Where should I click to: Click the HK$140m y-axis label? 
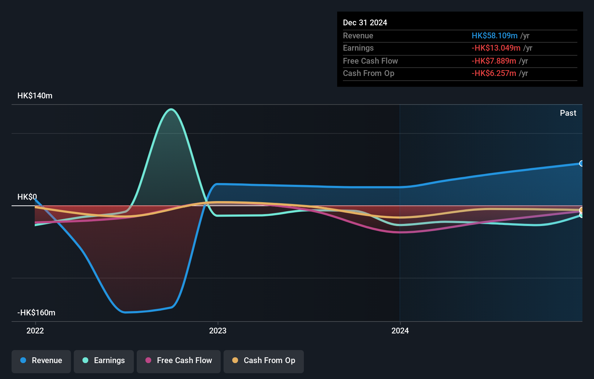[35, 95]
